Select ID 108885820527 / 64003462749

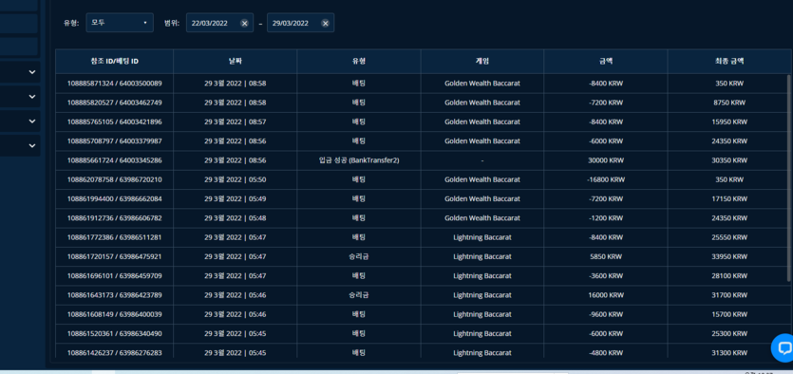pyautogui.click(x=114, y=103)
